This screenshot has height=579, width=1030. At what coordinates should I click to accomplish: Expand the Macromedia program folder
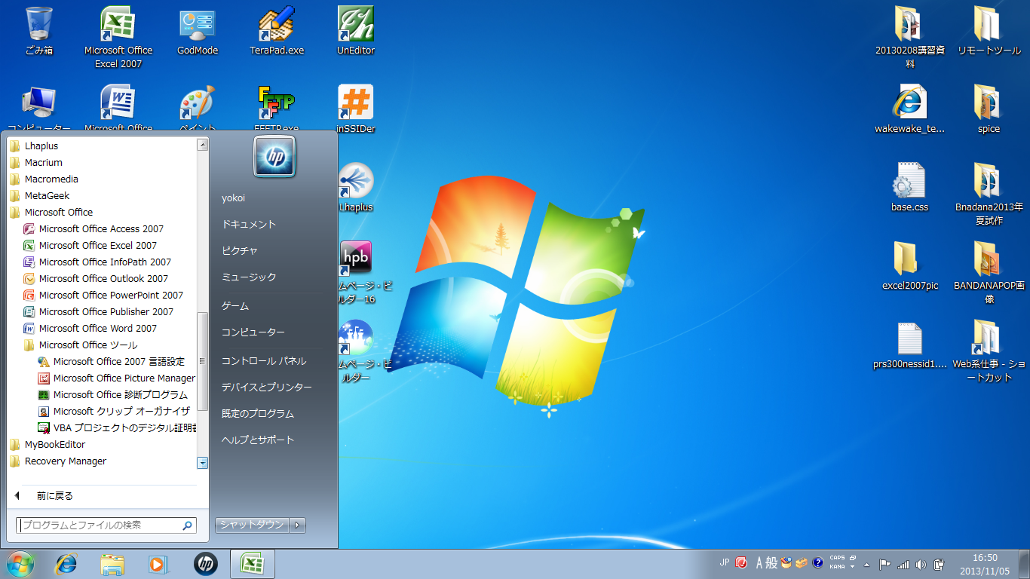pos(51,179)
